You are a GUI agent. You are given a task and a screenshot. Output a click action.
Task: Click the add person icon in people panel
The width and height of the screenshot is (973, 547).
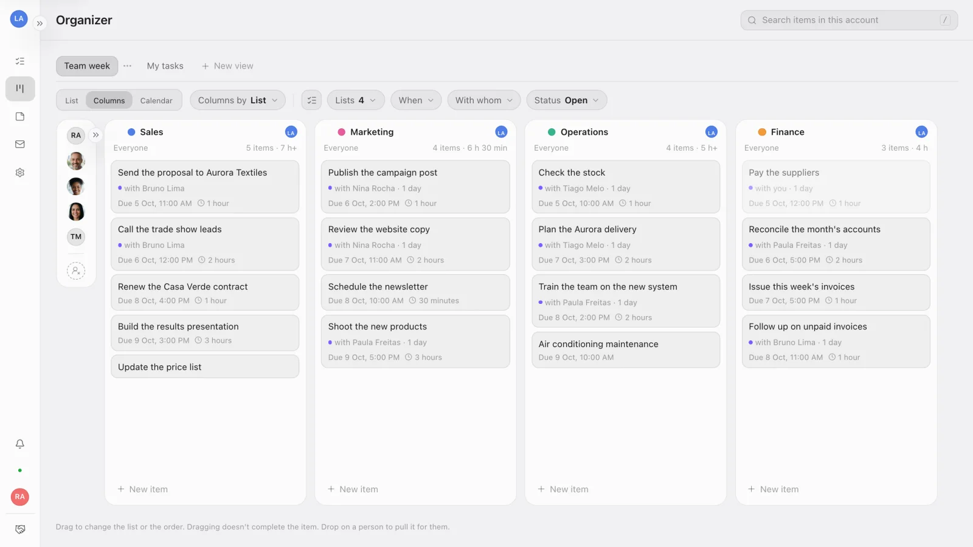tap(76, 270)
